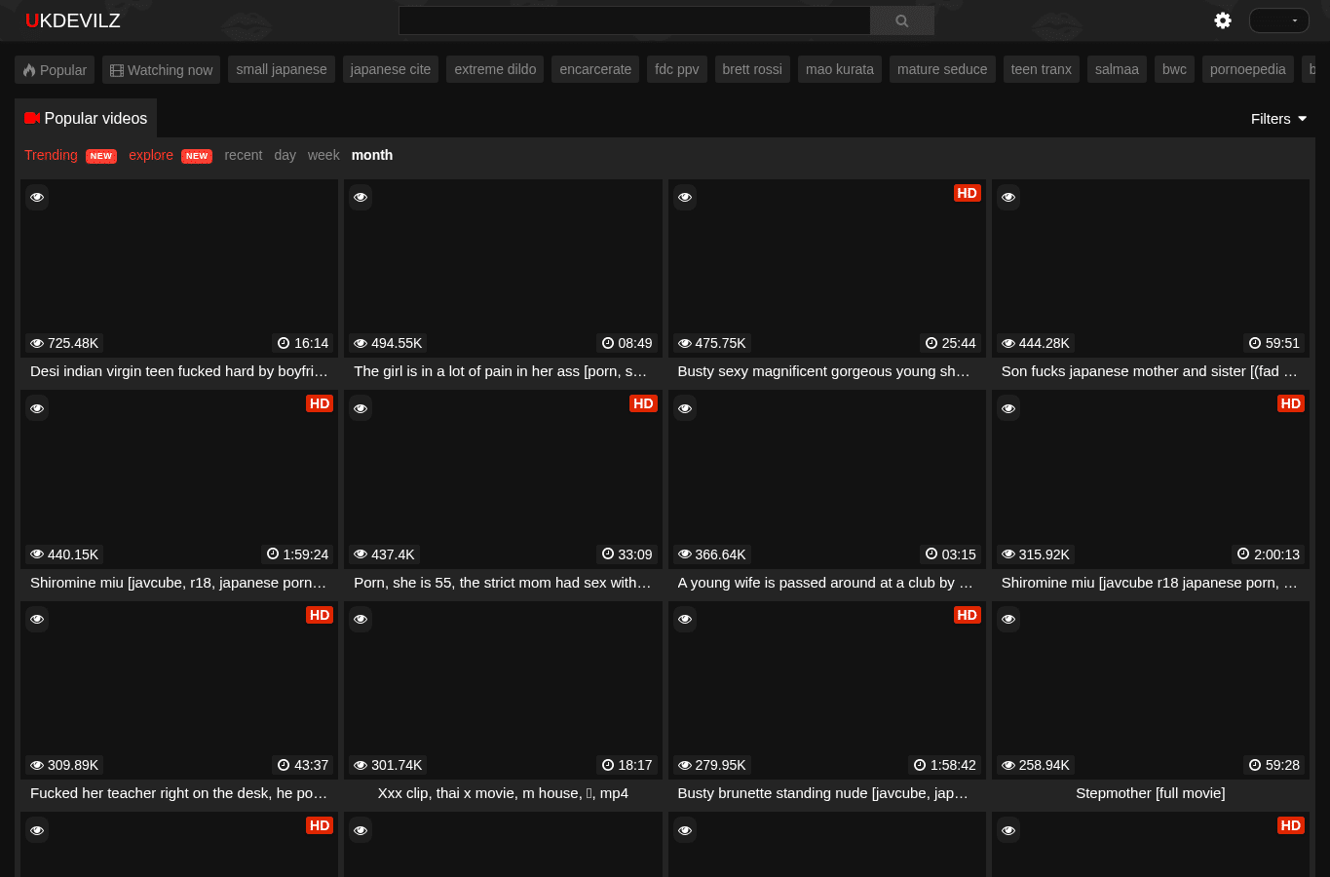Sort videos by recent
Screen dimensions: 1330x877
[244, 155]
